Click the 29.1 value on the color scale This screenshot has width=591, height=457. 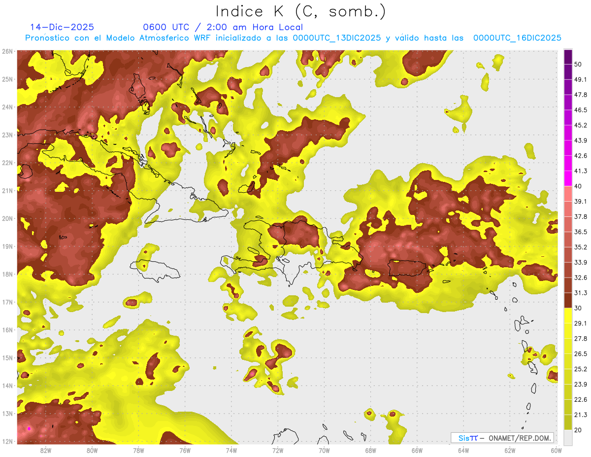580,323
